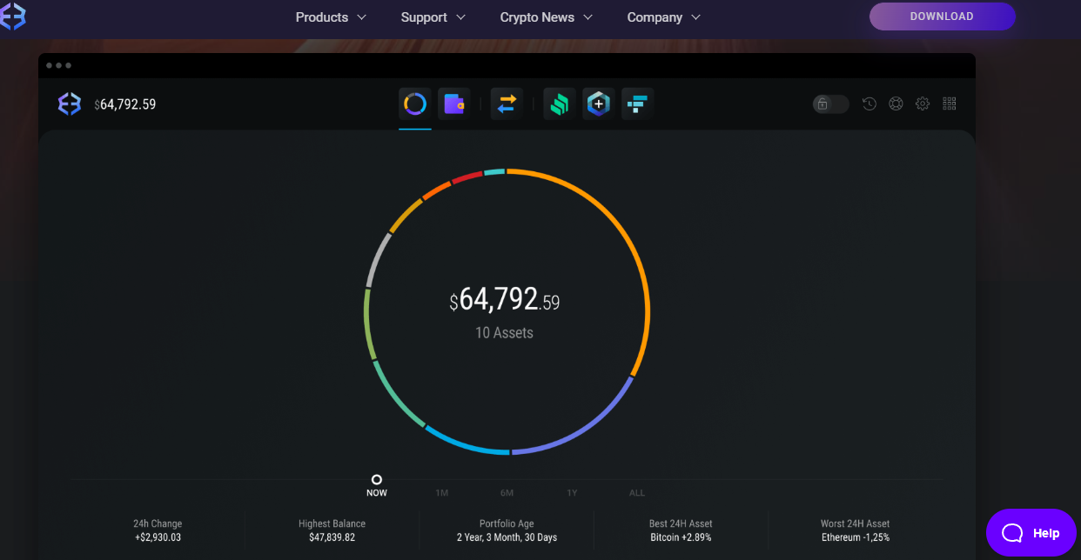Open the Crypto News dropdown
Viewport: 1081px width, 560px height.
pos(545,17)
